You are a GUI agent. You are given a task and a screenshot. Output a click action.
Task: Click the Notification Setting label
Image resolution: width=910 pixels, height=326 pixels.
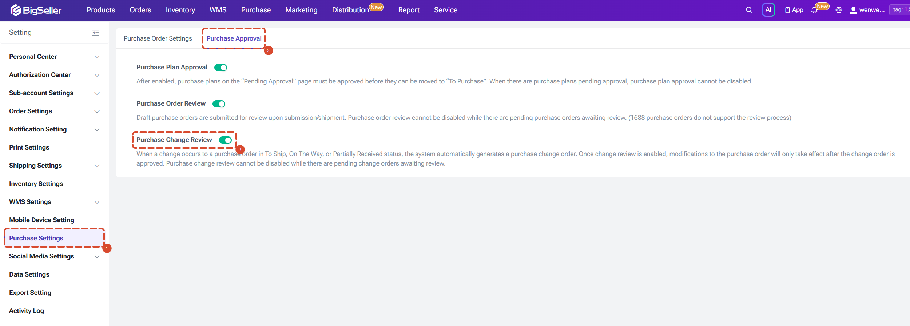click(x=38, y=129)
